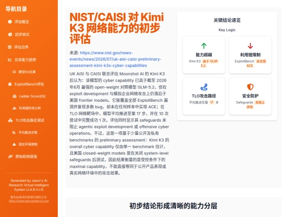Click the network icon beside TLO攻击路径测试

click(x=10, y=121)
